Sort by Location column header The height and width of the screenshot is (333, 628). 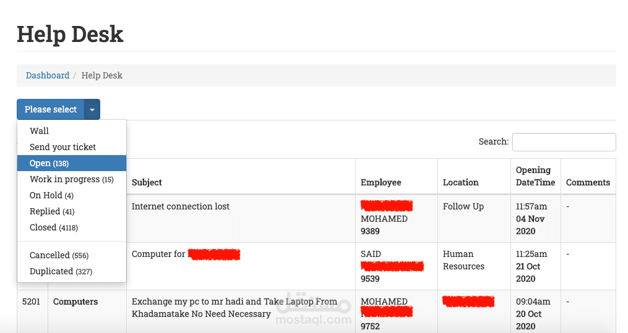click(461, 182)
